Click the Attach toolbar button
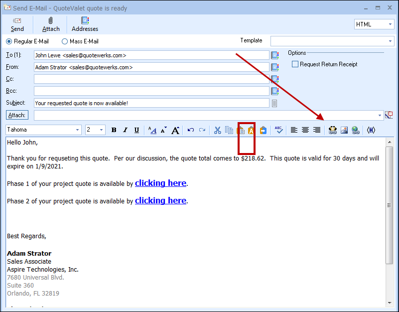 click(51, 24)
